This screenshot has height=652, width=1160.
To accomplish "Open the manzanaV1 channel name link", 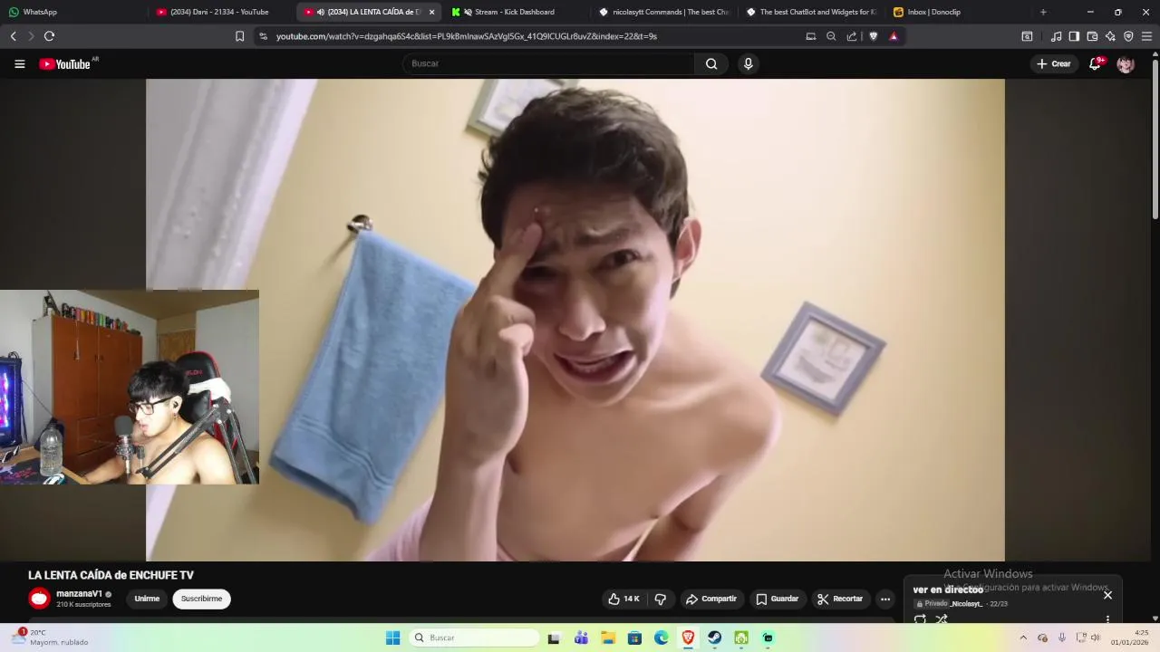I will [79, 594].
